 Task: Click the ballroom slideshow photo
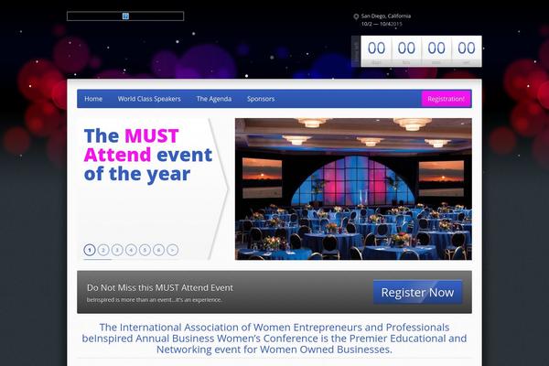pyautogui.click(x=353, y=189)
